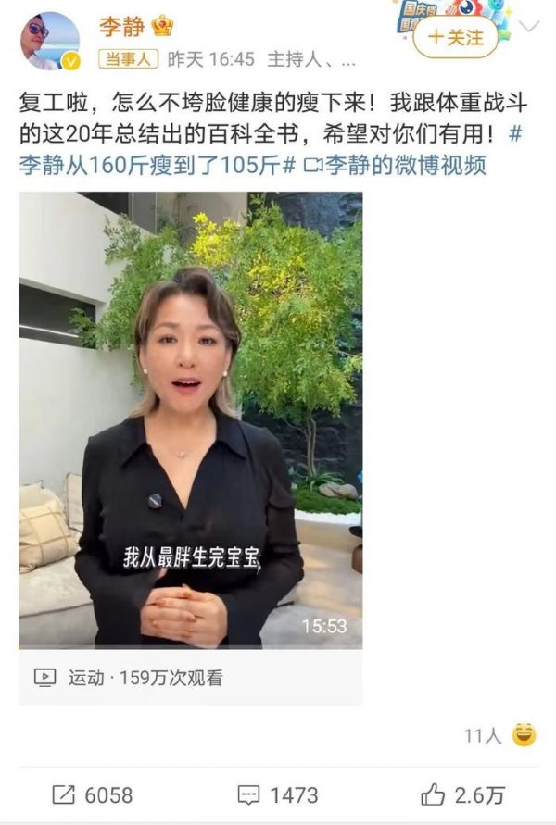Open the share icon with 6058 reposts
This screenshot has height=825, width=556.
[64, 794]
